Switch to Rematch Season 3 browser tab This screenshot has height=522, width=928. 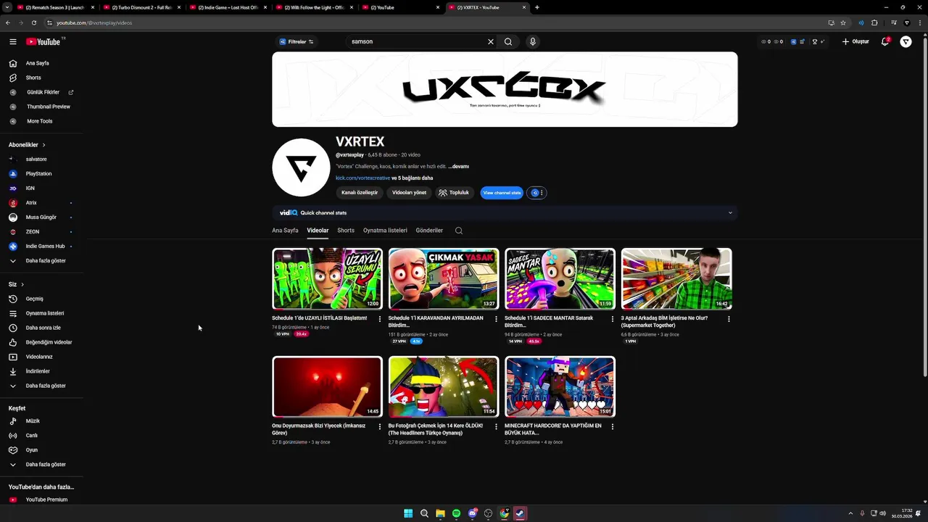tap(51, 7)
